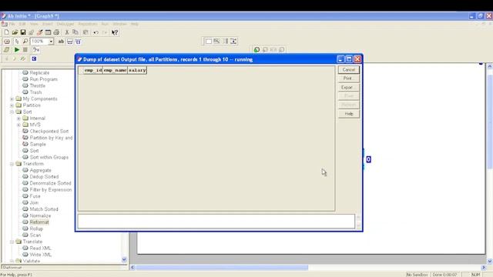
Task: Select the magnifier zoom tool icon
Action: tap(25, 41)
